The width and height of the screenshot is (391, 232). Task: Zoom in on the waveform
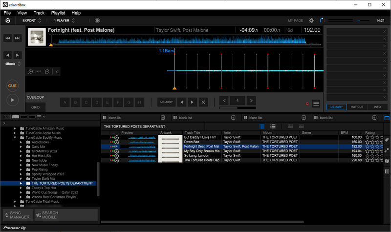point(31,71)
